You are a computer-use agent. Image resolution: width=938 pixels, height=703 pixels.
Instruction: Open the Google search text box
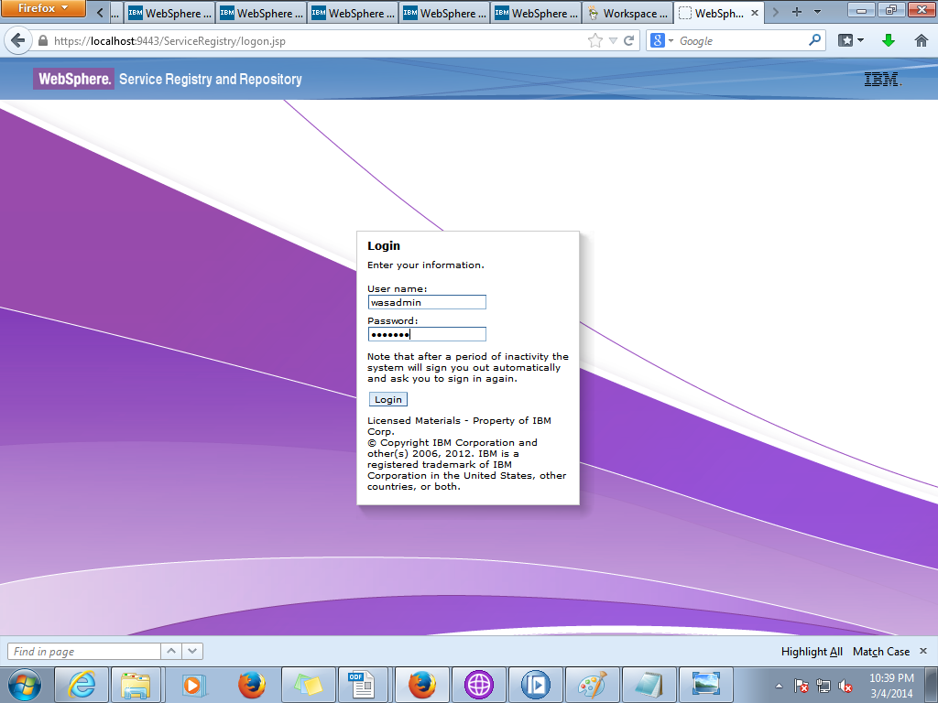click(742, 41)
